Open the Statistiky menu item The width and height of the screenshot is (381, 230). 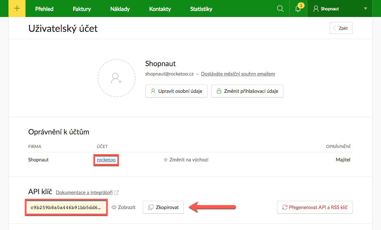point(201,9)
